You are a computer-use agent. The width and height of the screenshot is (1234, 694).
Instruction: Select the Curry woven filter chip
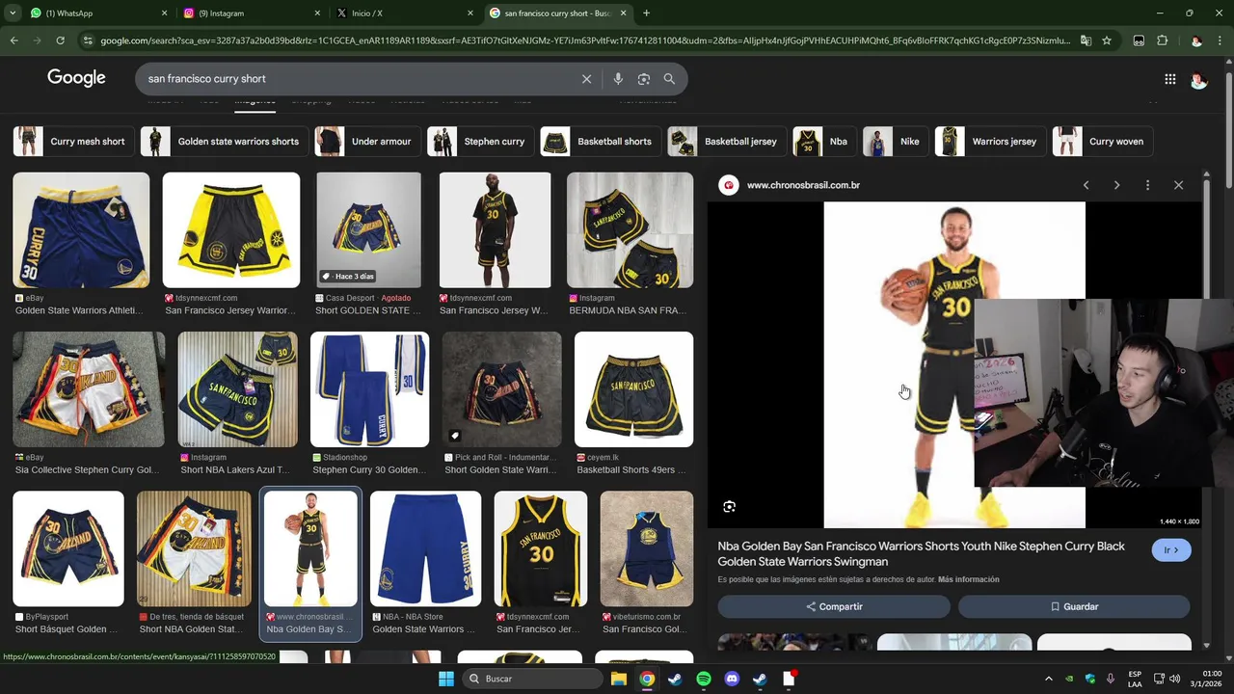1103,142
